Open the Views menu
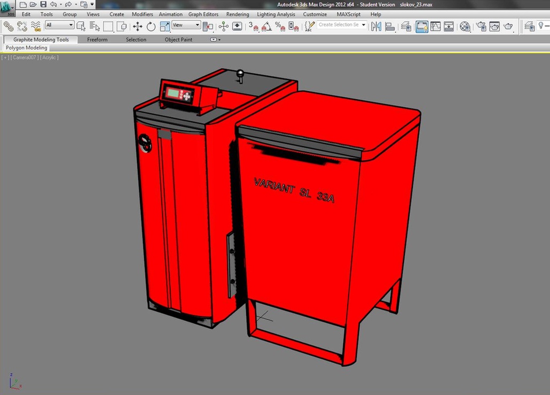Viewport: 550px width, 395px height. click(93, 14)
